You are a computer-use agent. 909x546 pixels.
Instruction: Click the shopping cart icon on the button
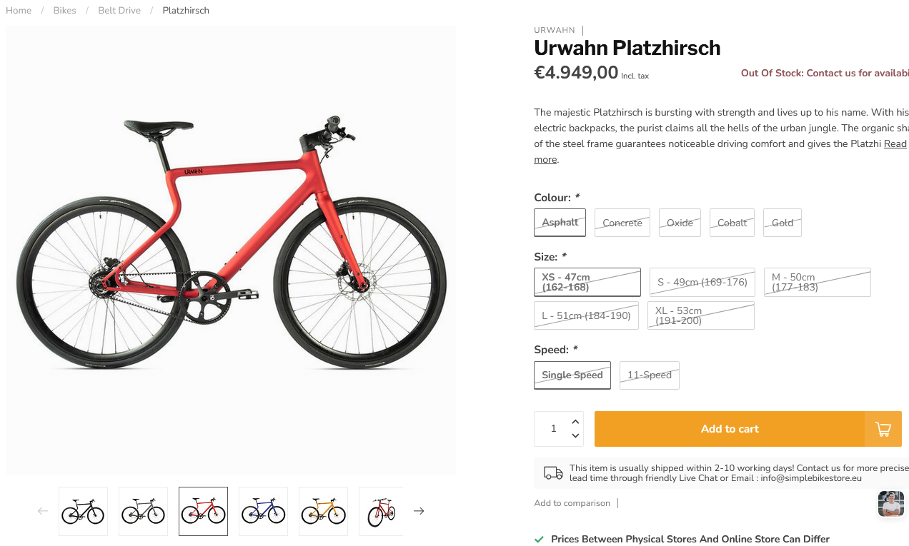point(883,429)
